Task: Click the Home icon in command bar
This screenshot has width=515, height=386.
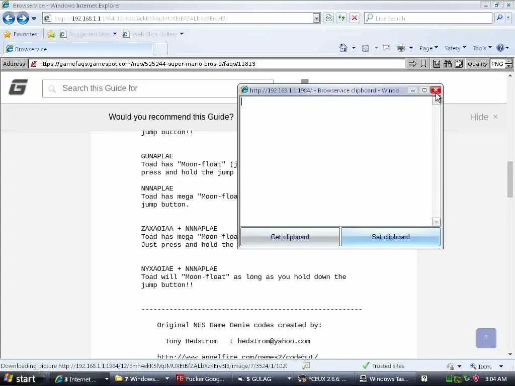Action: tap(343, 48)
